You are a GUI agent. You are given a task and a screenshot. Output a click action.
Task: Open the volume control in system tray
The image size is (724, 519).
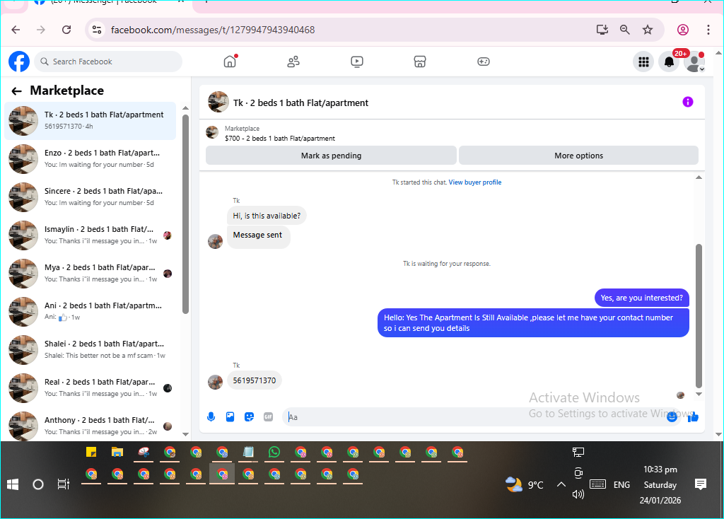578,494
